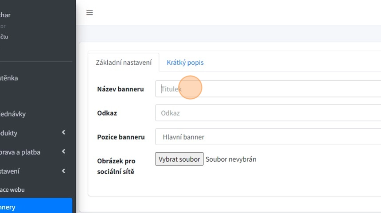
Task: Expand the Doprava a platba chevron arrow
Action: click(x=63, y=151)
